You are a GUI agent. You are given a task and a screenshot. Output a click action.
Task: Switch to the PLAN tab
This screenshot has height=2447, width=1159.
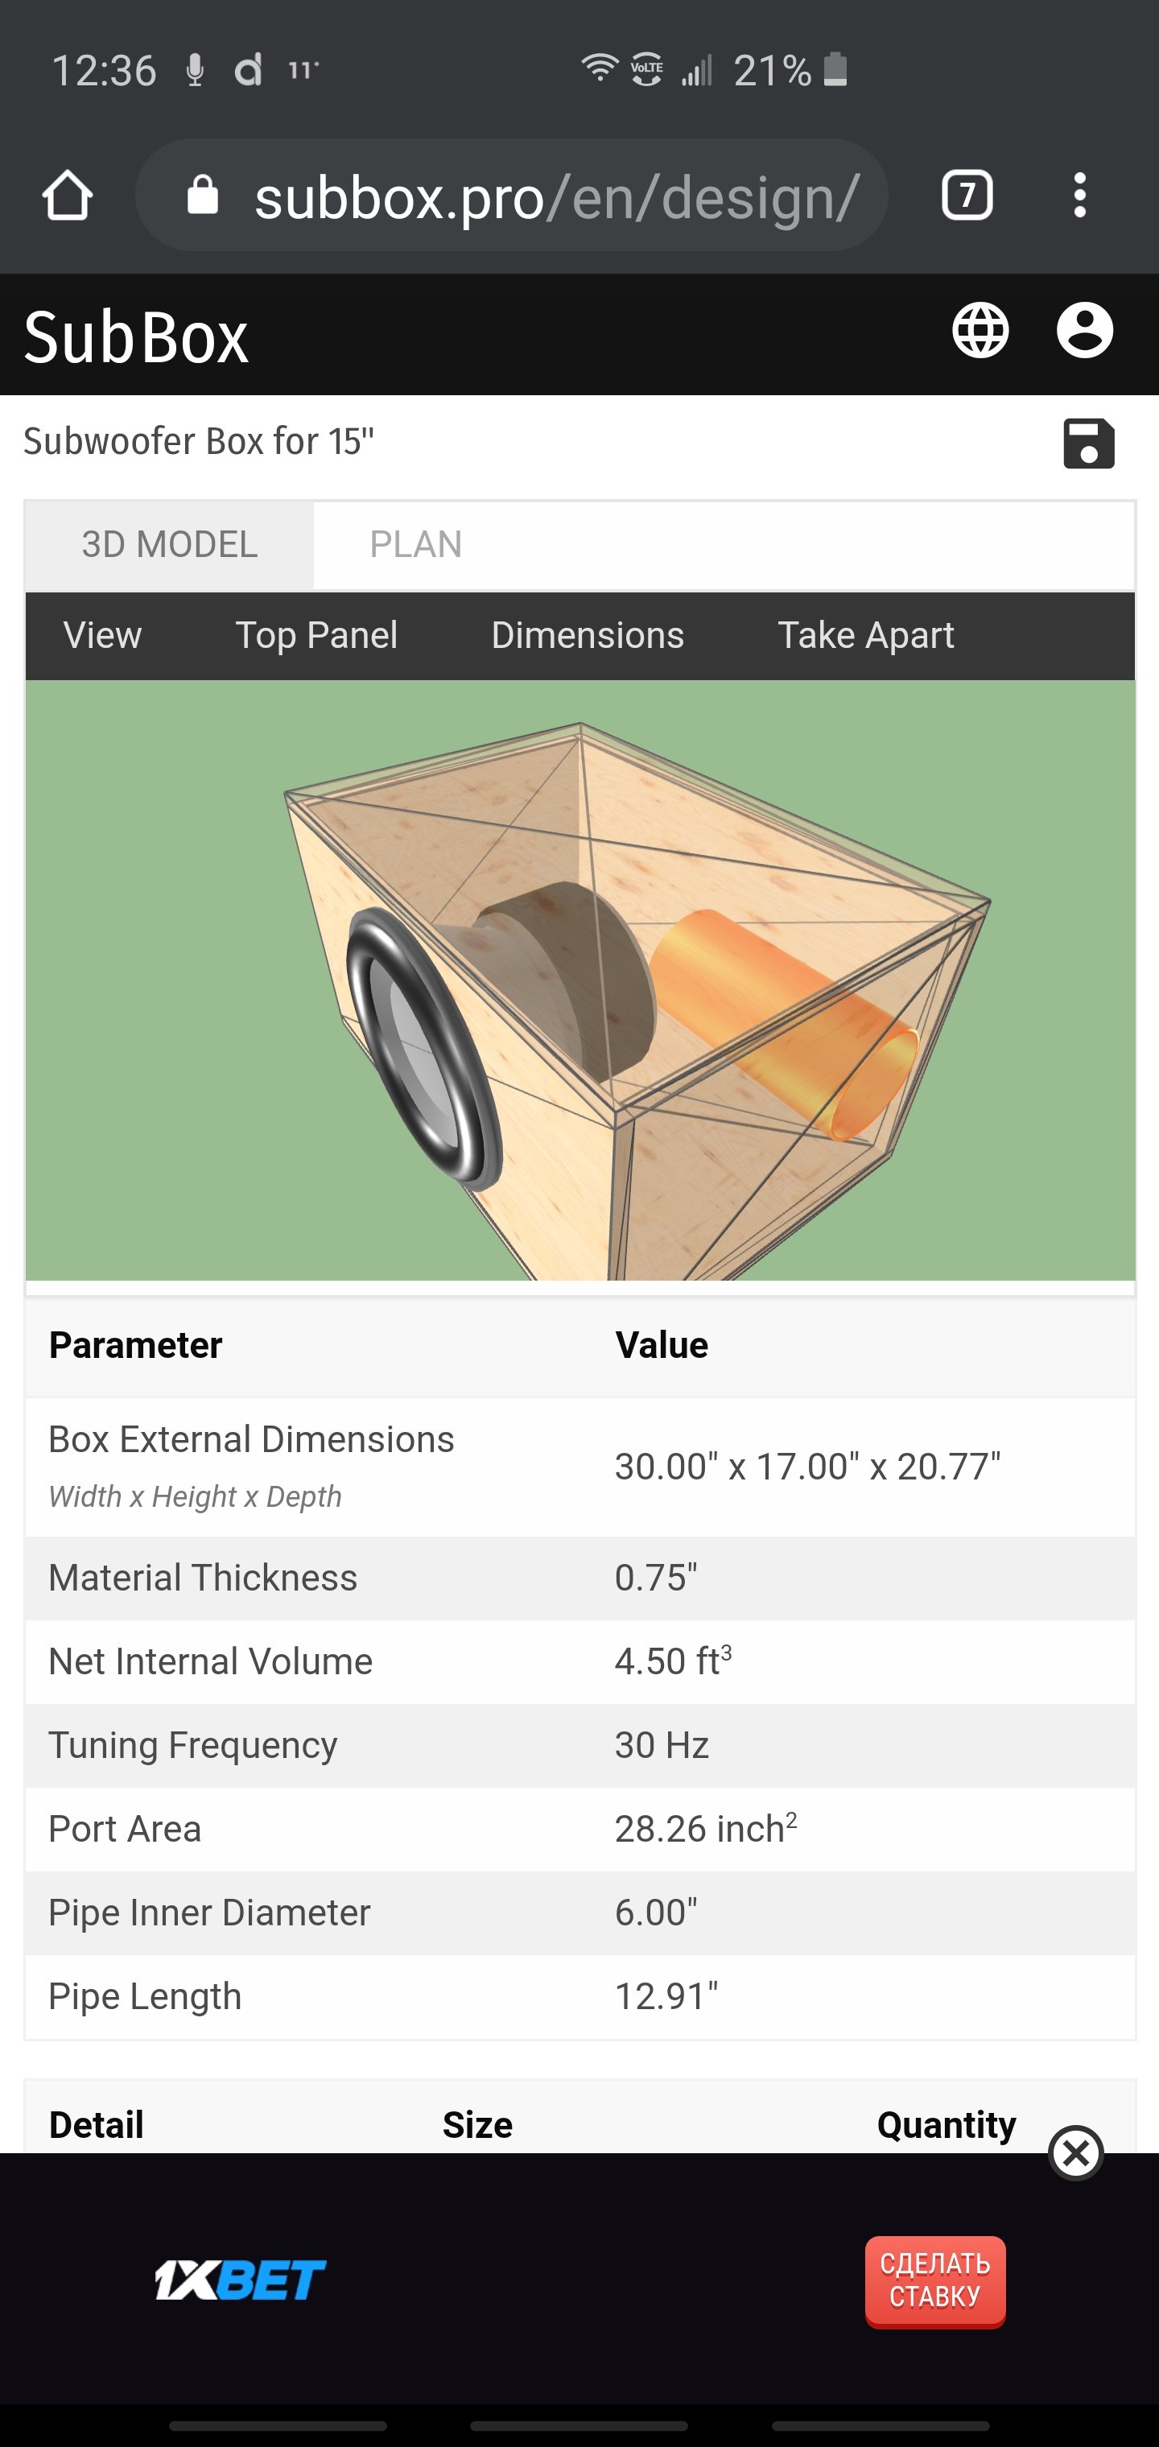[415, 545]
